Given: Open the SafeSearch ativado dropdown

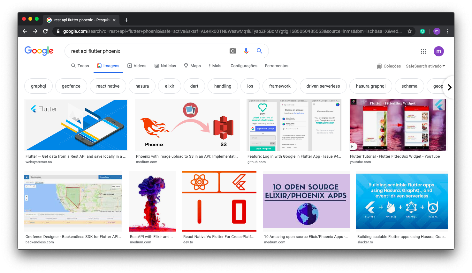Looking at the screenshot, I should coord(425,66).
